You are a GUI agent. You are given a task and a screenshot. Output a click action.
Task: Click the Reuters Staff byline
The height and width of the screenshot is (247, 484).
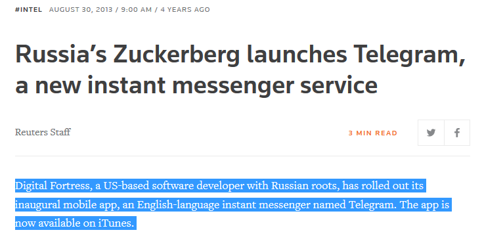pyautogui.click(x=43, y=132)
